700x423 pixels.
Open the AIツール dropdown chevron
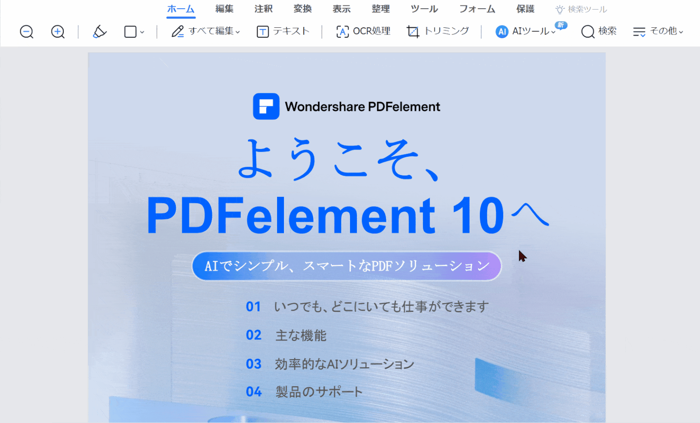coord(553,33)
